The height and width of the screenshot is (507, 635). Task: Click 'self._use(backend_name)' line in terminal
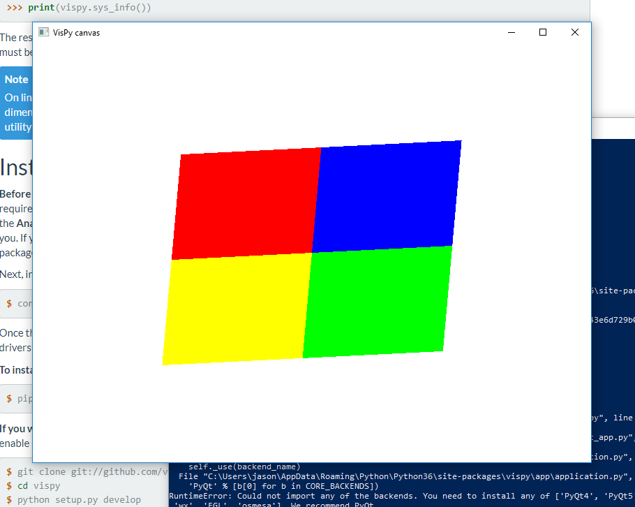(x=245, y=467)
